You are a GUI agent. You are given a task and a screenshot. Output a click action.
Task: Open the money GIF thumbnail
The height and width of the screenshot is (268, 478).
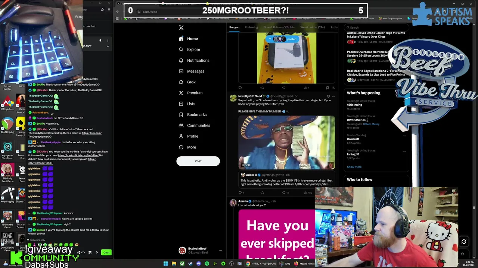coord(286,142)
